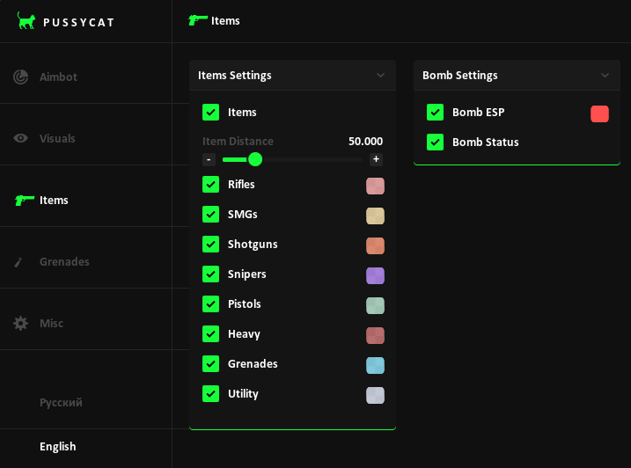This screenshot has height=468, width=631.
Task: Switch to the Misc tab label
Action: pyautogui.click(x=51, y=323)
